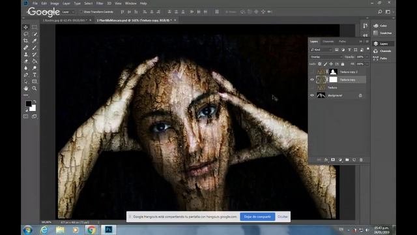Select the Pen tool
Image resolution: width=417 pixels, height=235 pixels.
pos(26,75)
